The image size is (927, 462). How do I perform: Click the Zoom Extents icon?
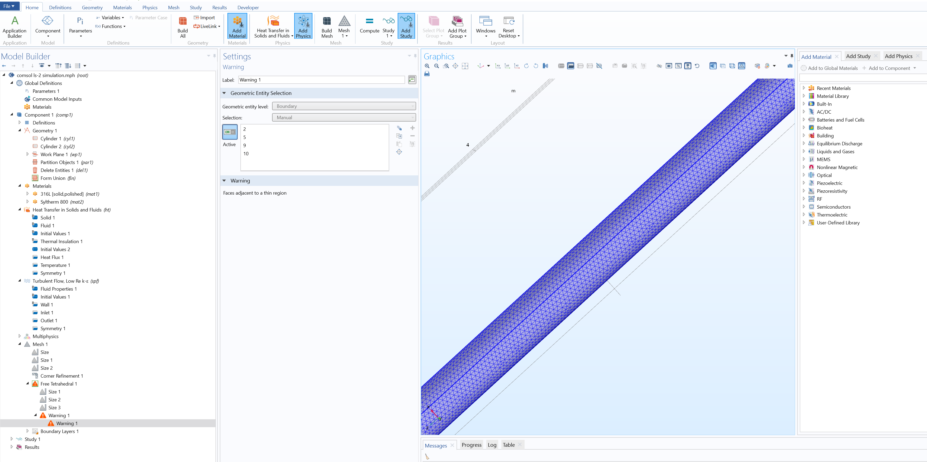pos(455,66)
